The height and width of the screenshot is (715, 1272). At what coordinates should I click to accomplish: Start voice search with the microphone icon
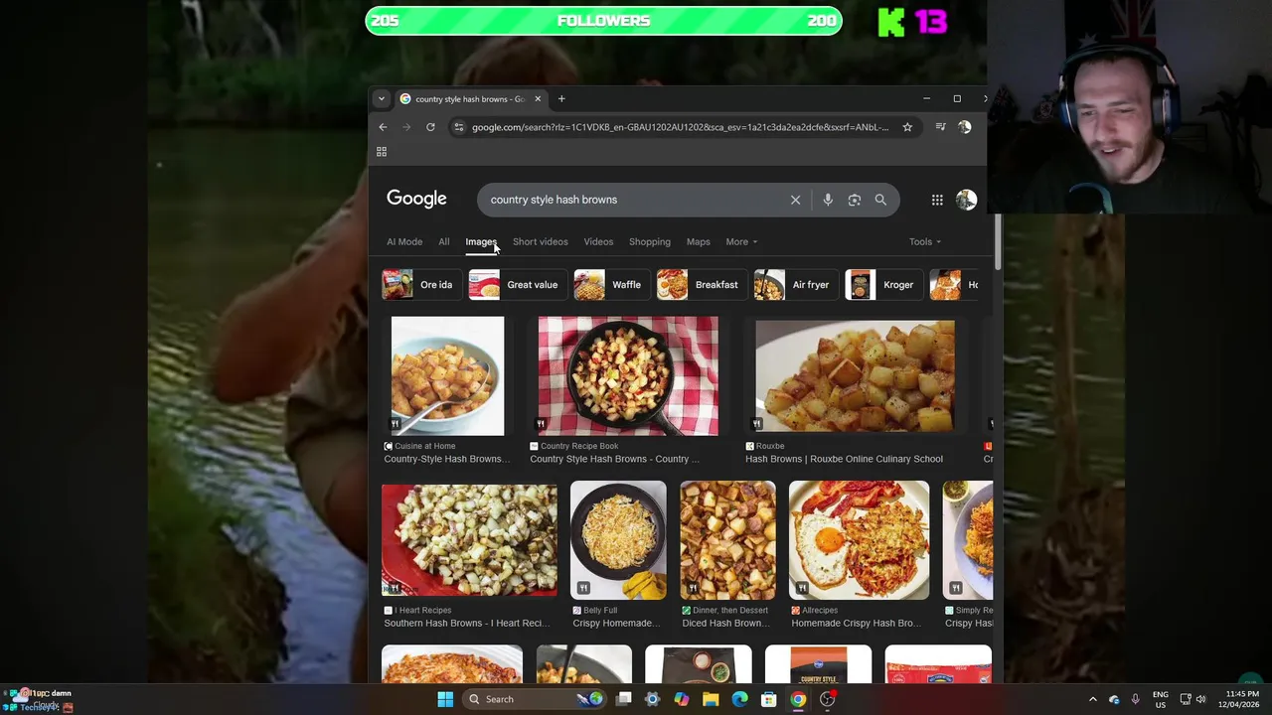pyautogui.click(x=828, y=200)
